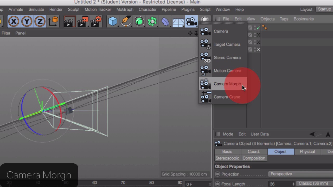Viewport: 333px width, 187px height.
Task: Open Render Settings gear clapperboard icon
Action: click(96, 21)
